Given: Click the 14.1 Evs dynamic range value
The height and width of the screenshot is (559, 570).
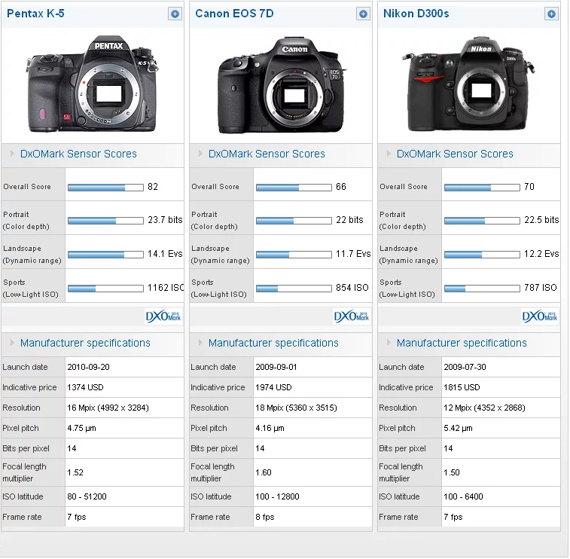Looking at the screenshot, I should click(x=165, y=254).
